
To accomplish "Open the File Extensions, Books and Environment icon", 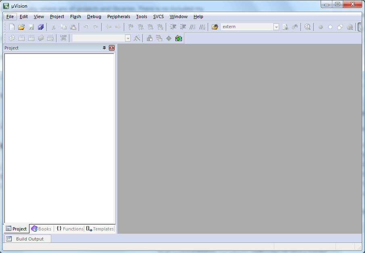I will [x=150, y=38].
